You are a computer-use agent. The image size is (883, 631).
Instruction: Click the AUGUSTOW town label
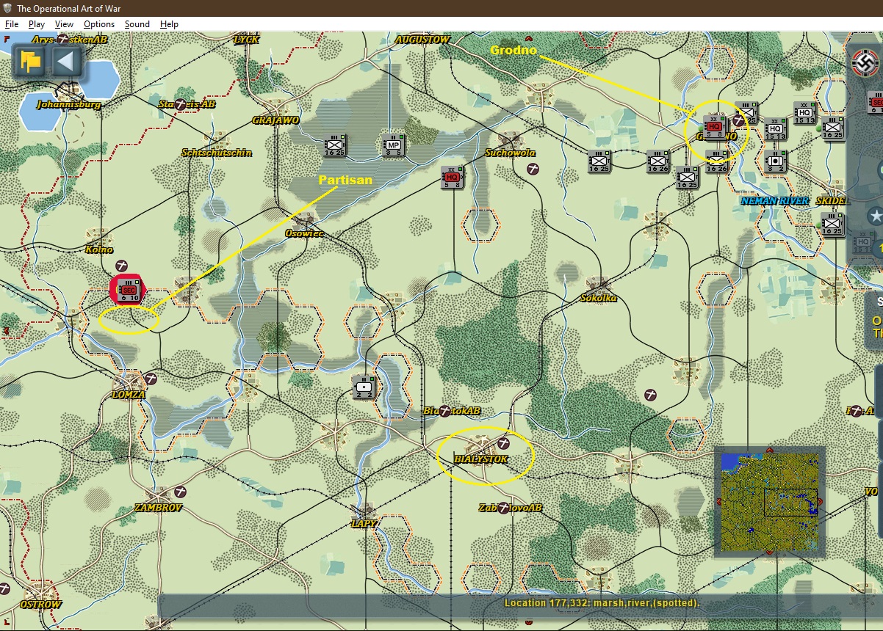point(422,40)
